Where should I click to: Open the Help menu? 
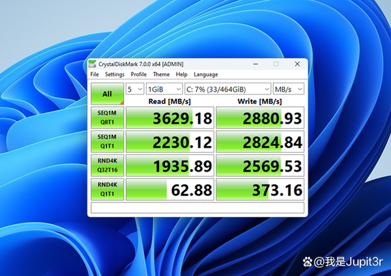[x=181, y=74]
